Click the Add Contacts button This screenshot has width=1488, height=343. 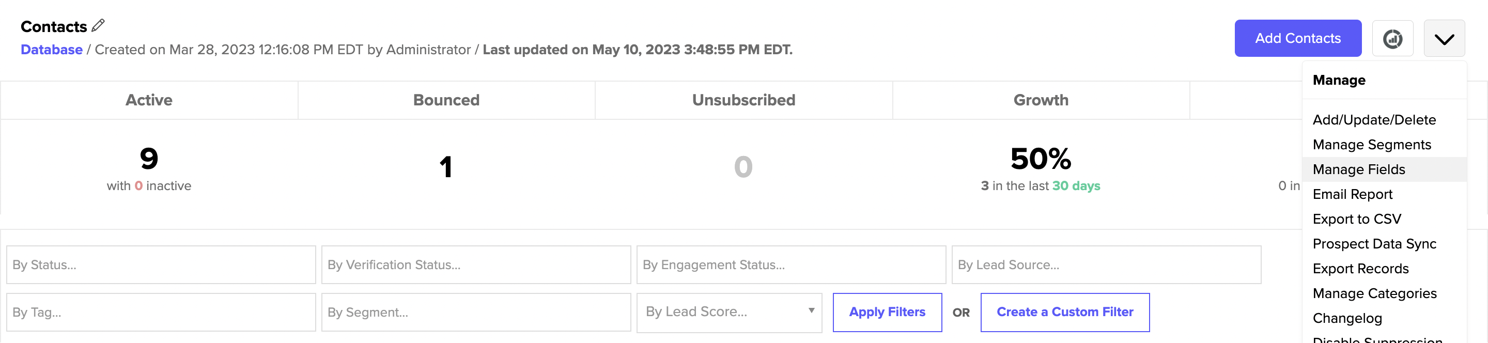pos(1297,38)
